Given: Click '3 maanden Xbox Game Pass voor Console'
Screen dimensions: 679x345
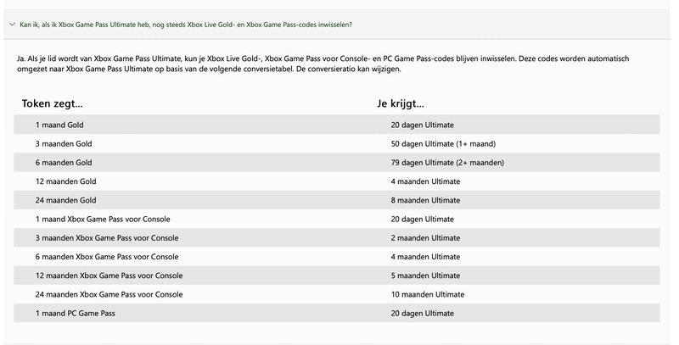Looking at the screenshot, I should pos(107,238).
